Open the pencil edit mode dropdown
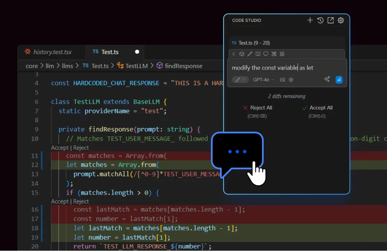Viewport: 387px width, 251px height. click(x=240, y=80)
